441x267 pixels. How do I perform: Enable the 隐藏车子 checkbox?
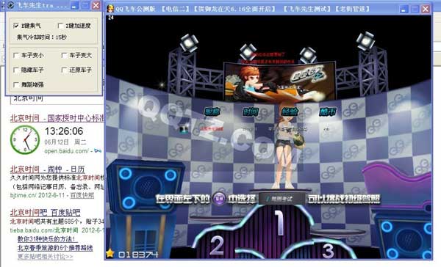point(16,70)
